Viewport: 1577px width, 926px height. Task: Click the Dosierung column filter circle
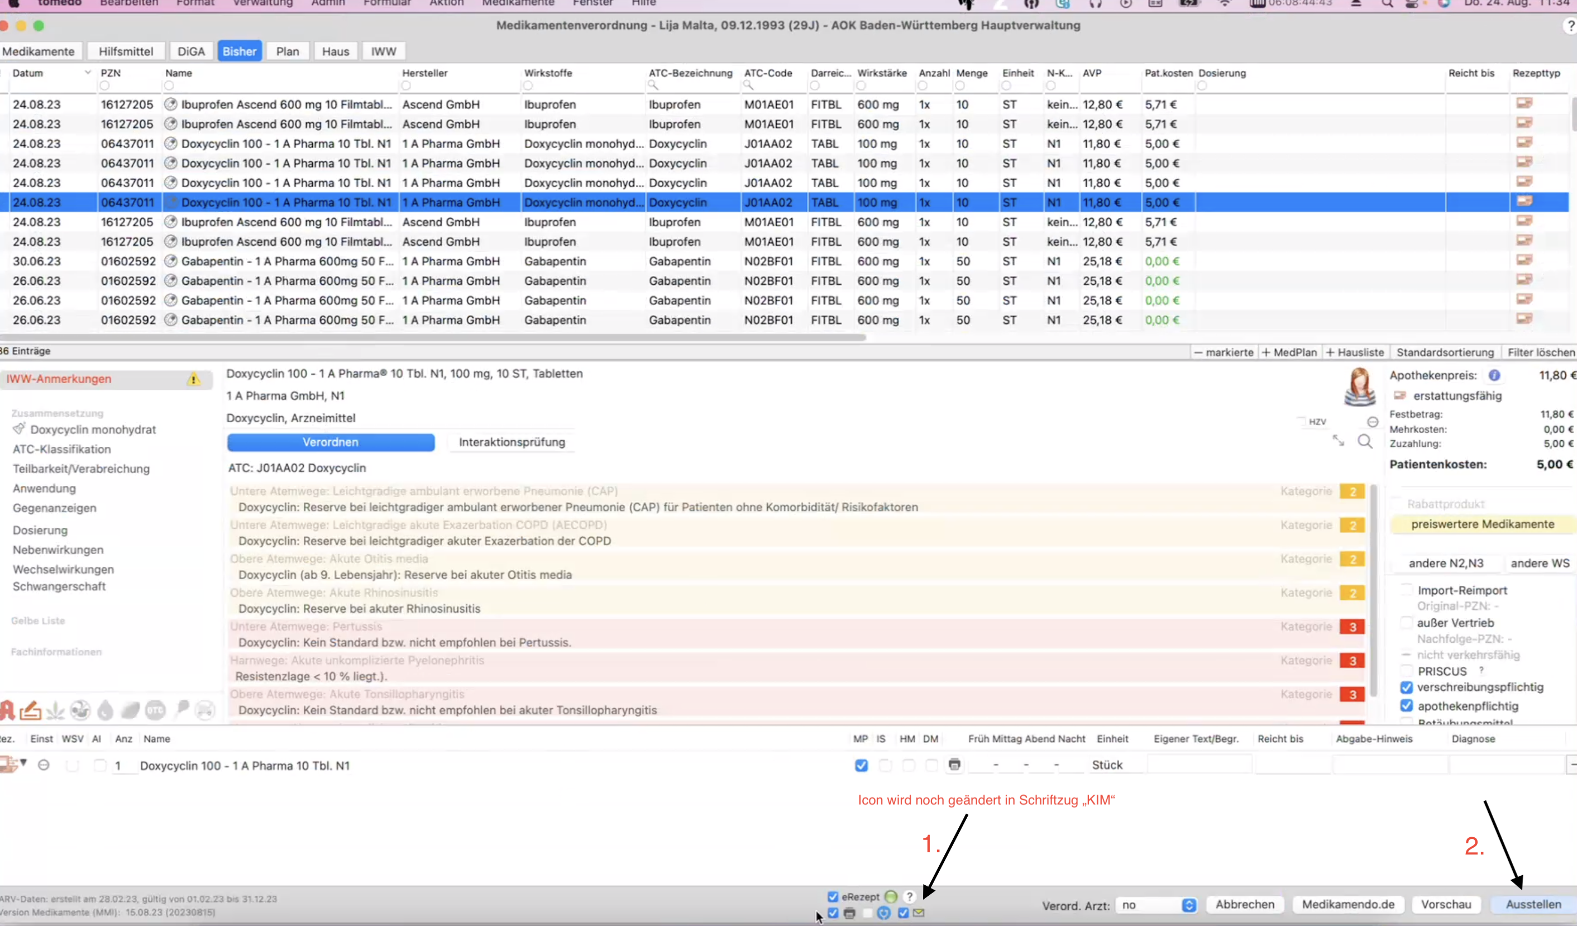(x=1202, y=85)
